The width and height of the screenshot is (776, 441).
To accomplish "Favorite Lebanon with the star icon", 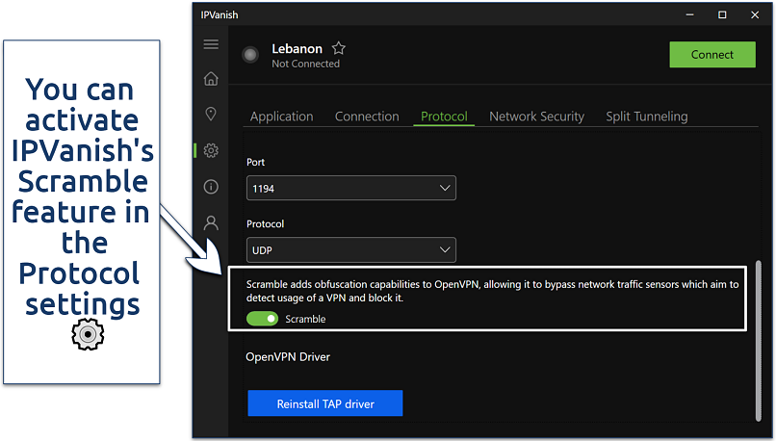I will [338, 48].
